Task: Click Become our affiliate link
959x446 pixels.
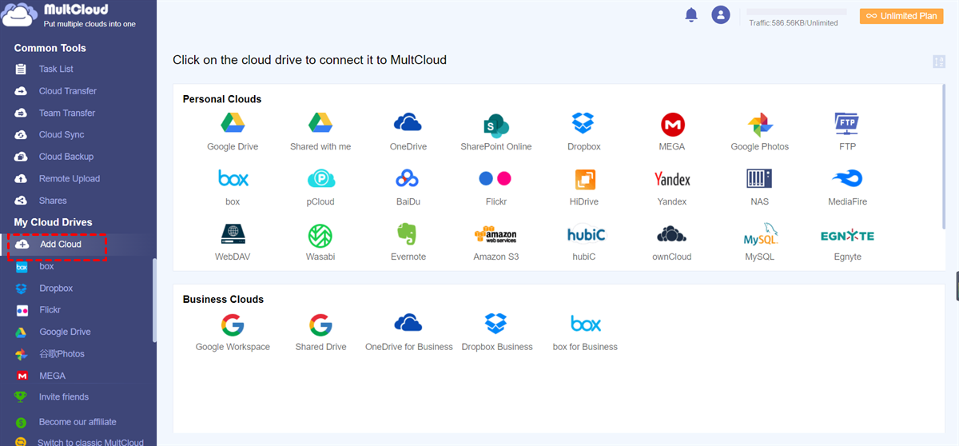Action: point(78,422)
